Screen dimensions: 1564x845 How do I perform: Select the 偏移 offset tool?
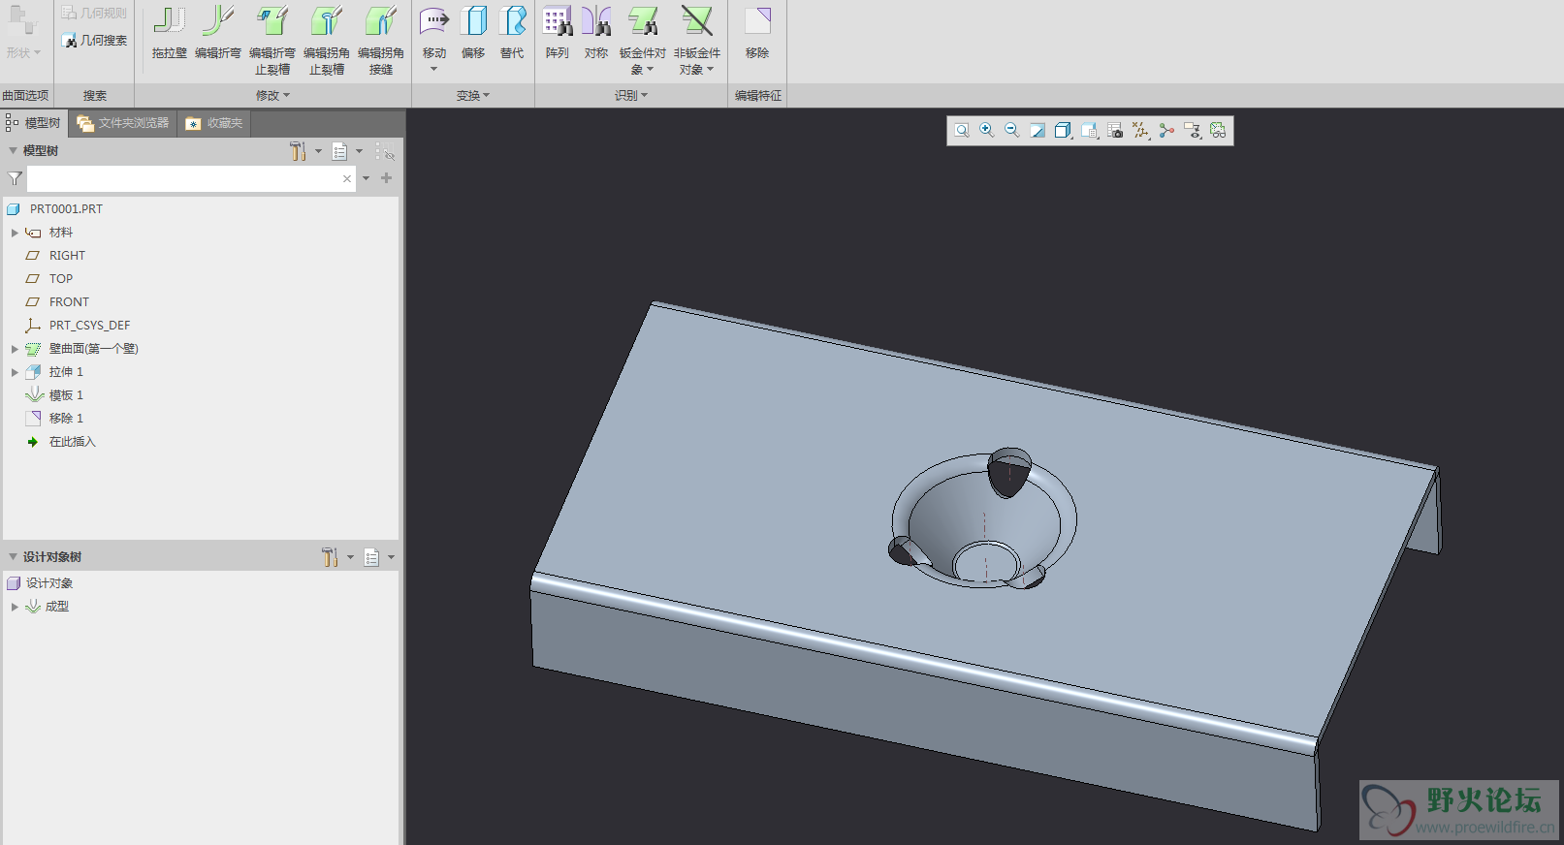pos(473,34)
